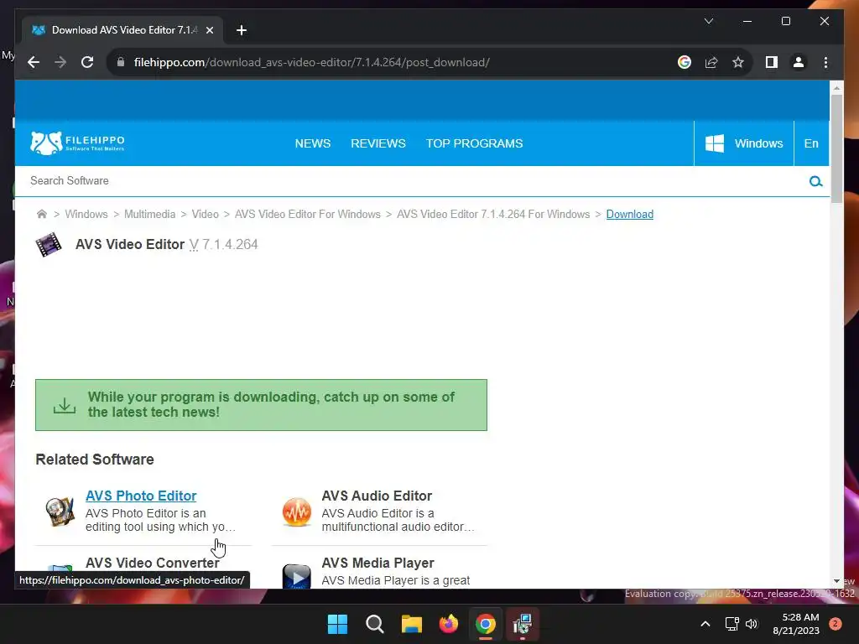Open the Windows platform selector
Viewport: 859px width, 644px height.
(x=744, y=143)
